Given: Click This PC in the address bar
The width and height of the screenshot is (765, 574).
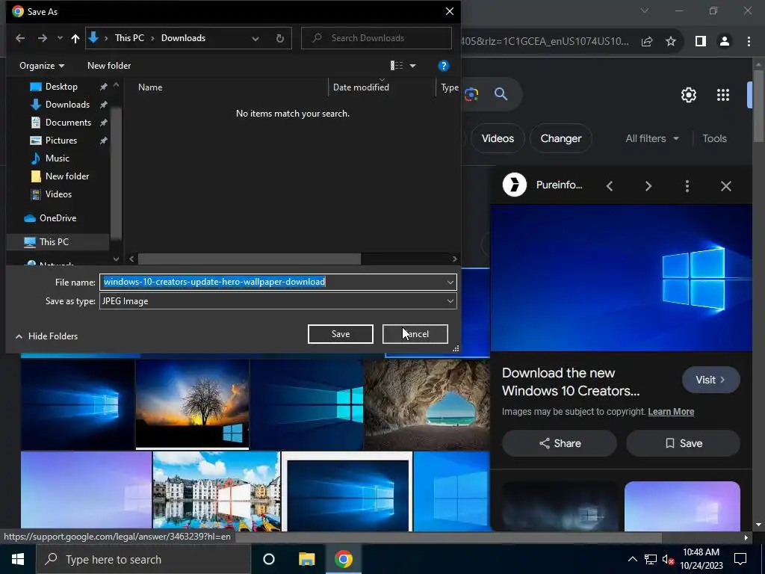Looking at the screenshot, I should pyautogui.click(x=129, y=38).
